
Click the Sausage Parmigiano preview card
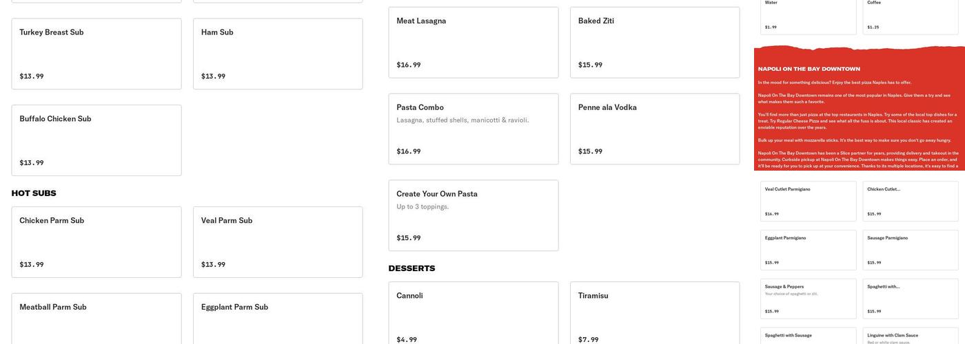[x=911, y=250]
